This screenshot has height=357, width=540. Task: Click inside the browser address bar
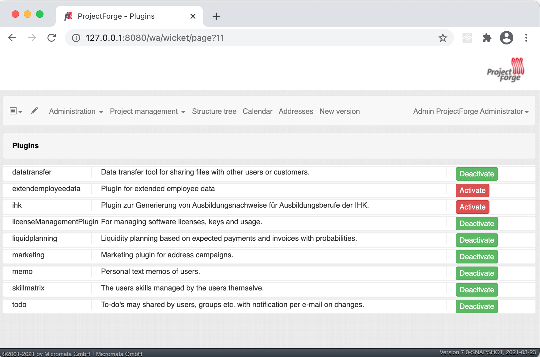pos(214,38)
